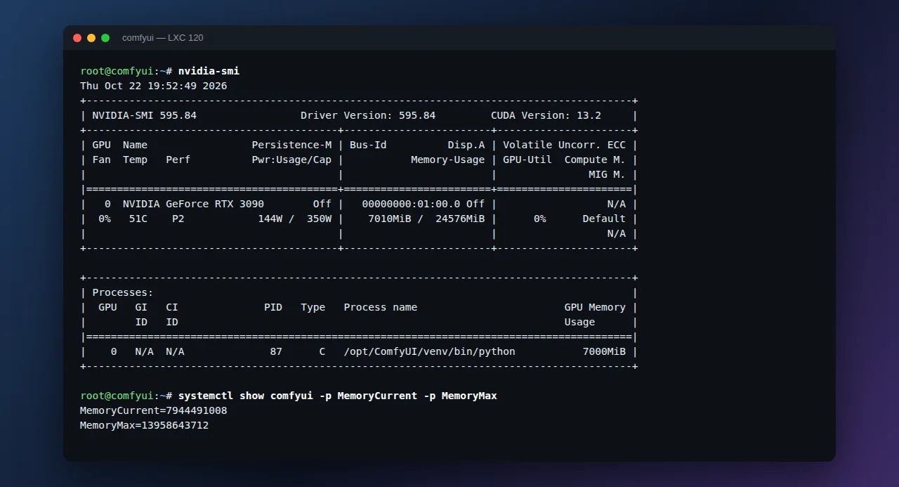
Task: Click the 'Compute M.' column header
Action: pyautogui.click(x=595, y=160)
